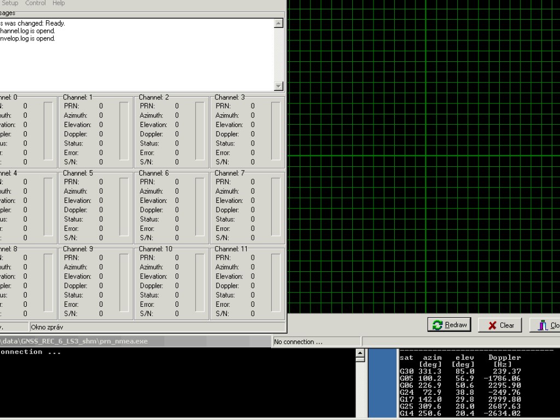Click the console window scroll up arrow
The height and width of the screenshot is (420, 560).
[x=360, y=353]
